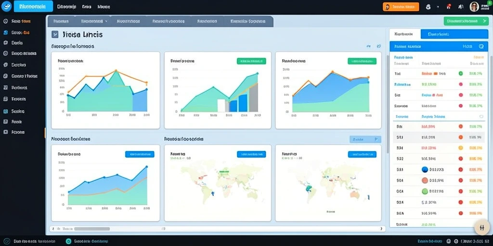
Task: Toggle the checkbox beside the page title
Action: point(55,35)
